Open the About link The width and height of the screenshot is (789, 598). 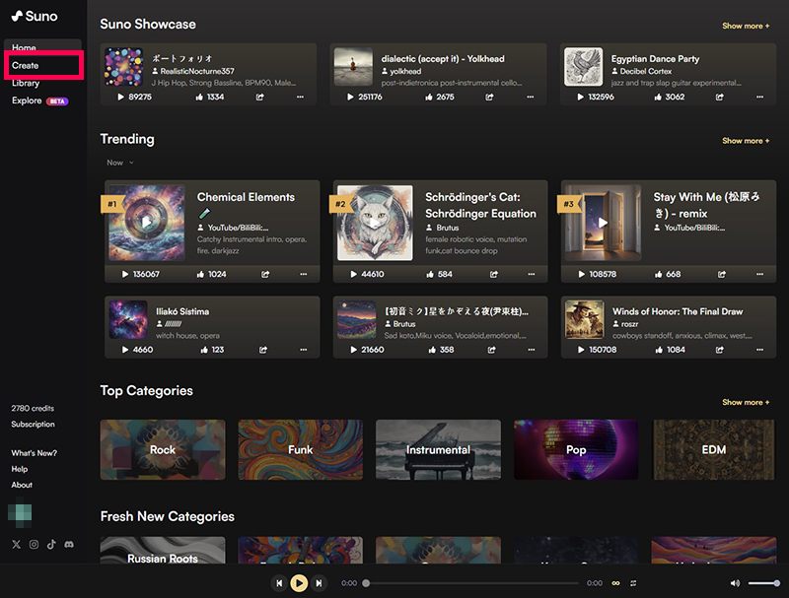(x=22, y=485)
